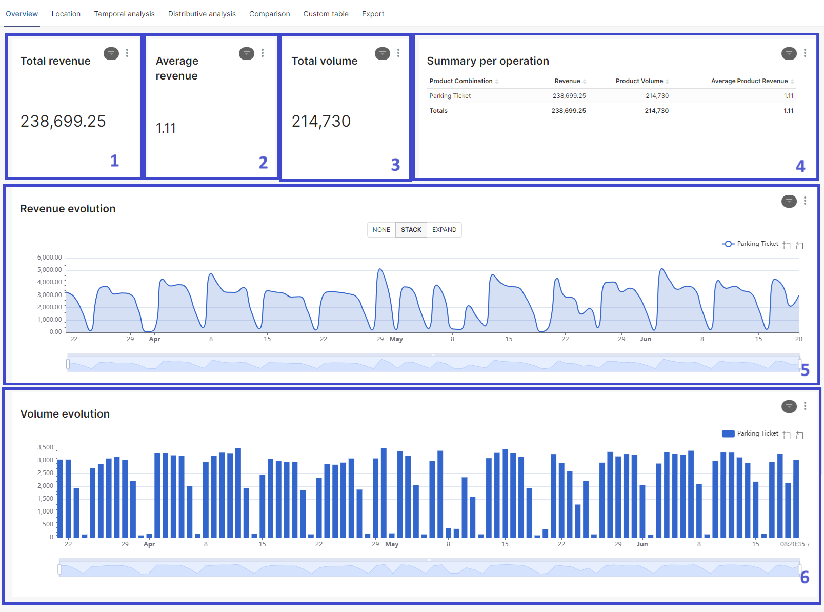Click Totals row label
The image size is (824, 612).
pos(438,111)
